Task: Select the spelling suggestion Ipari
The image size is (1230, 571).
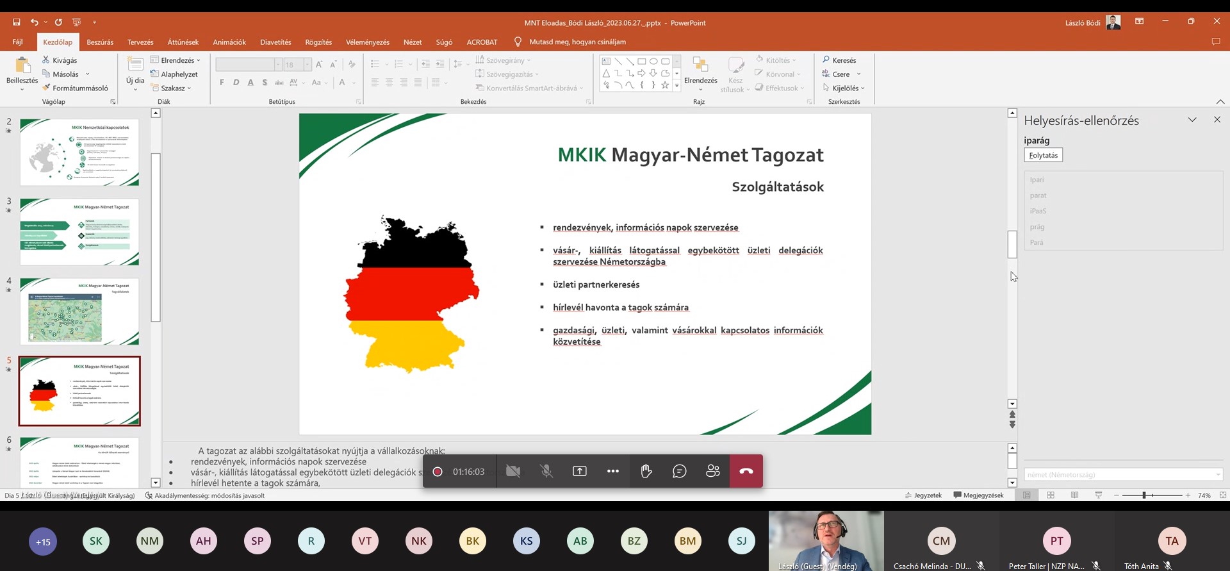Action: 1037,179
